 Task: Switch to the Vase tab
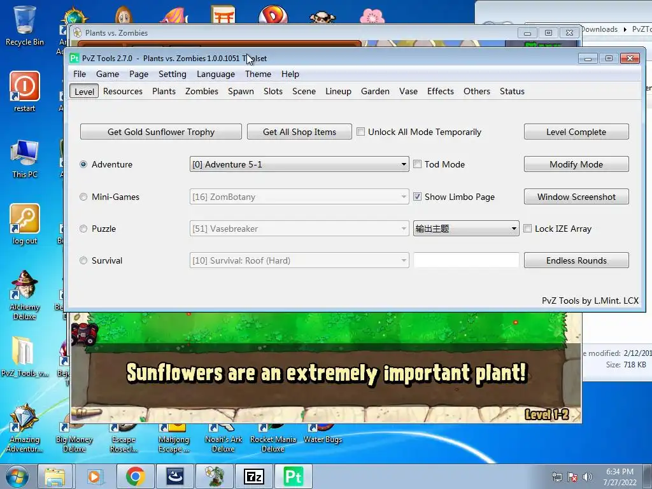coord(408,91)
